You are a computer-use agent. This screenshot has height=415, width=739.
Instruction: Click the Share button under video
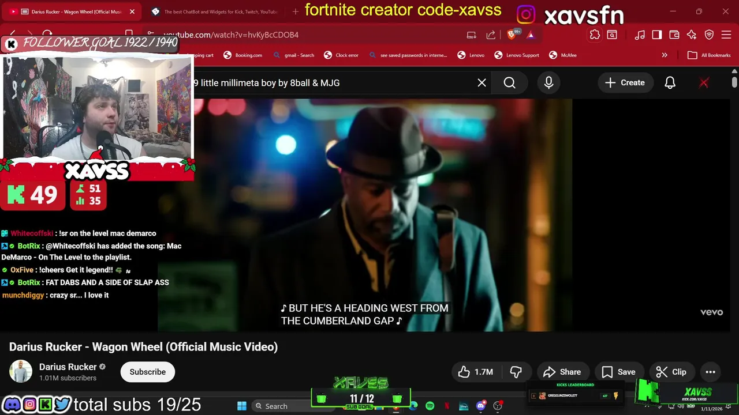click(x=562, y=372)
